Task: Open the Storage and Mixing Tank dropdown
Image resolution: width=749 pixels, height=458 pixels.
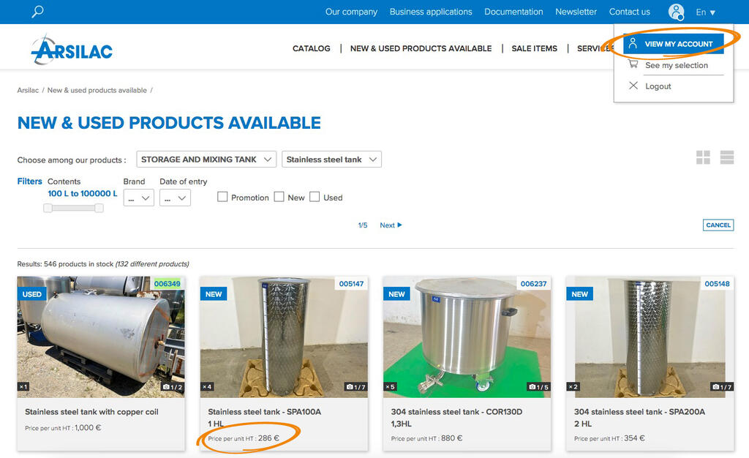Action: (x=206, y=159)
